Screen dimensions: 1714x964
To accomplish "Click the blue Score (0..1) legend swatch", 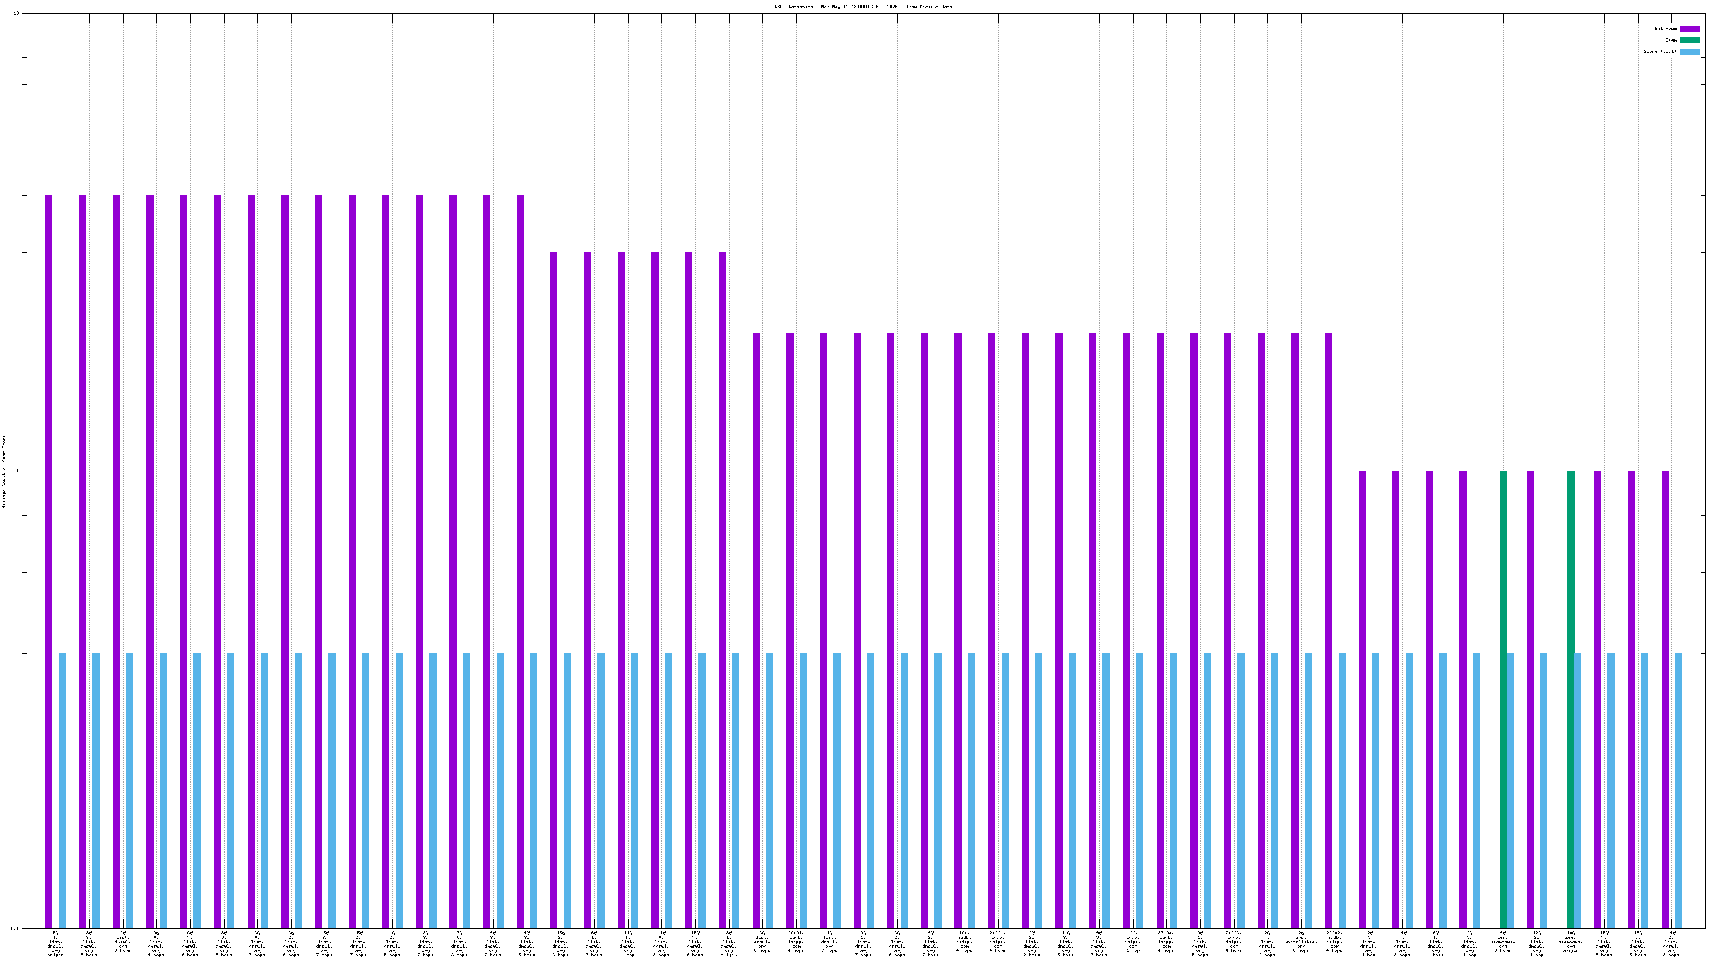I will point(1689,51).
